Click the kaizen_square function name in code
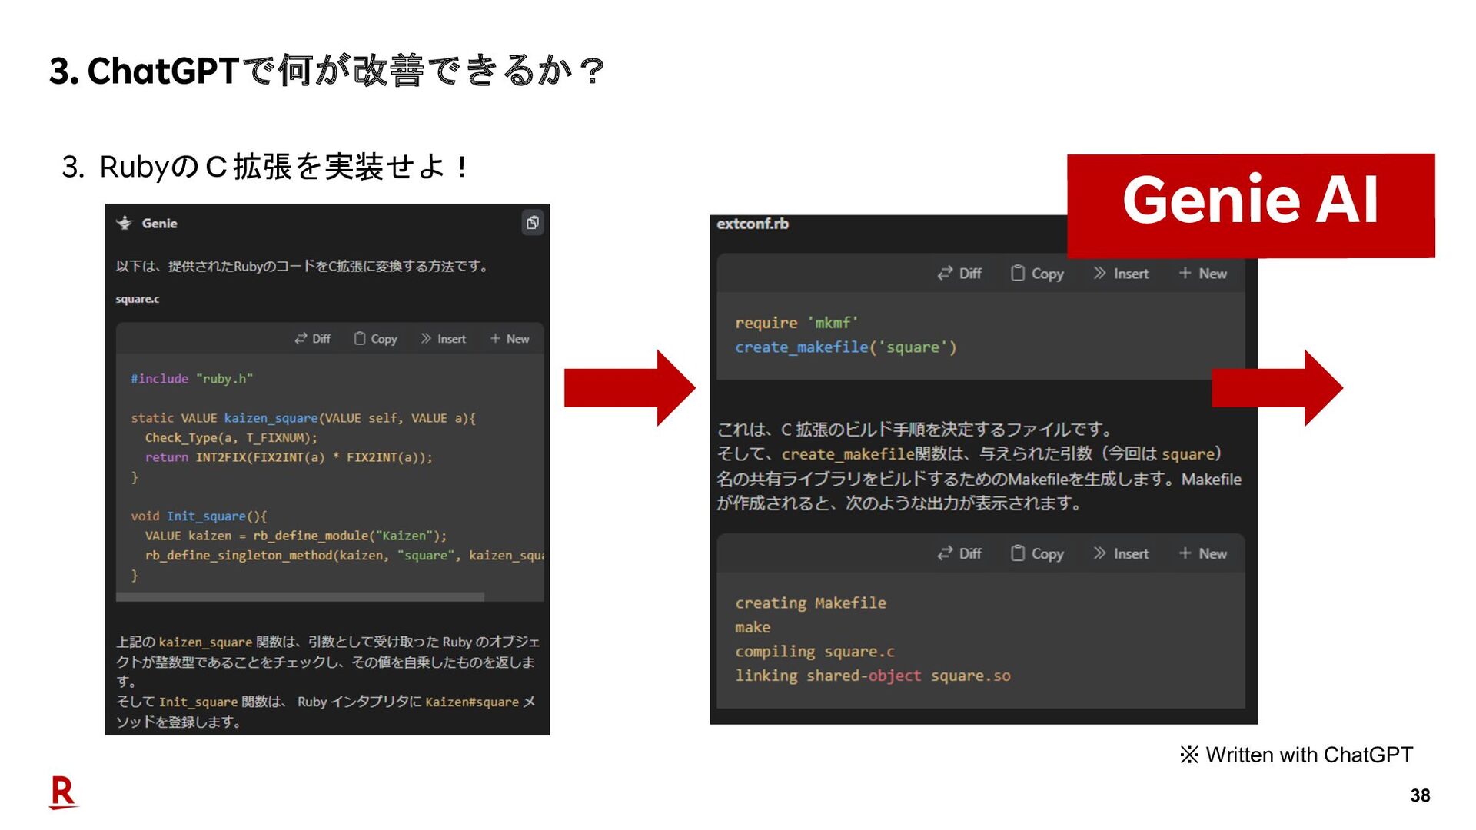The image size is (1476, 830). [271, 418]
